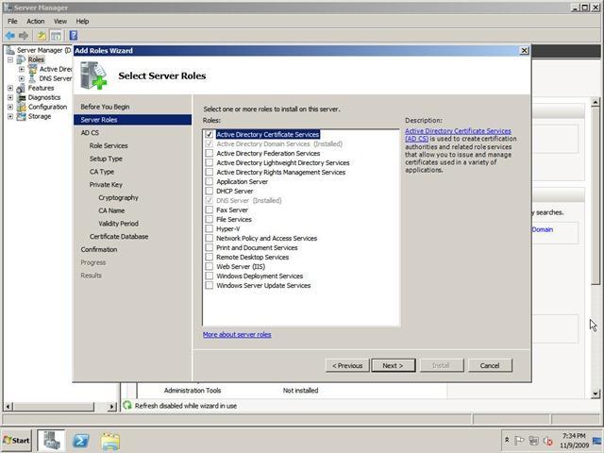The height and width of the screenshot is (453, 604).
Task: Check the Fax Server role
Action: tap(210, 210)
